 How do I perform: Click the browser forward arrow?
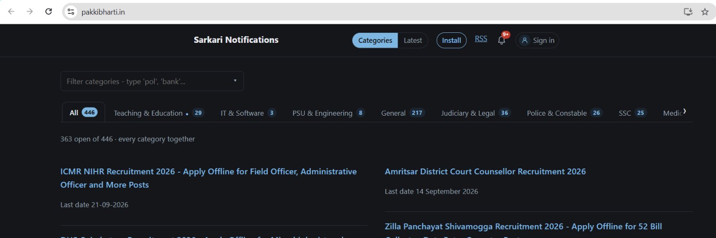point(30,12)
